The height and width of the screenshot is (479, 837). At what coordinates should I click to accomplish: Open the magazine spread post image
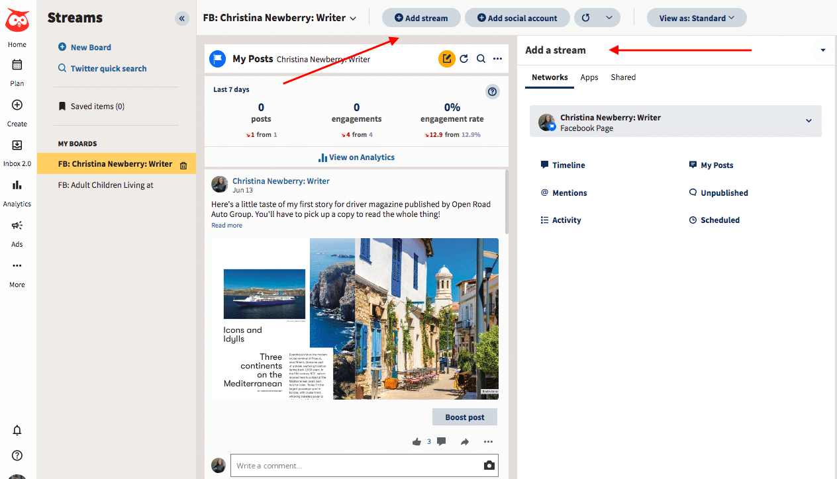(355, 319)
